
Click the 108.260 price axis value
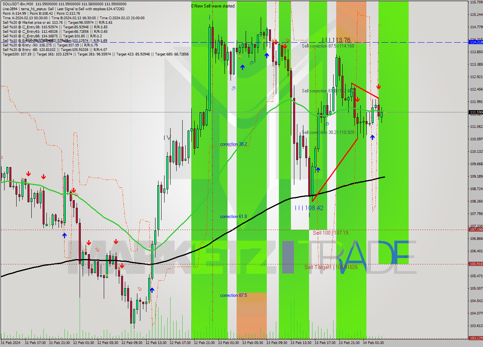click(476, 201)
